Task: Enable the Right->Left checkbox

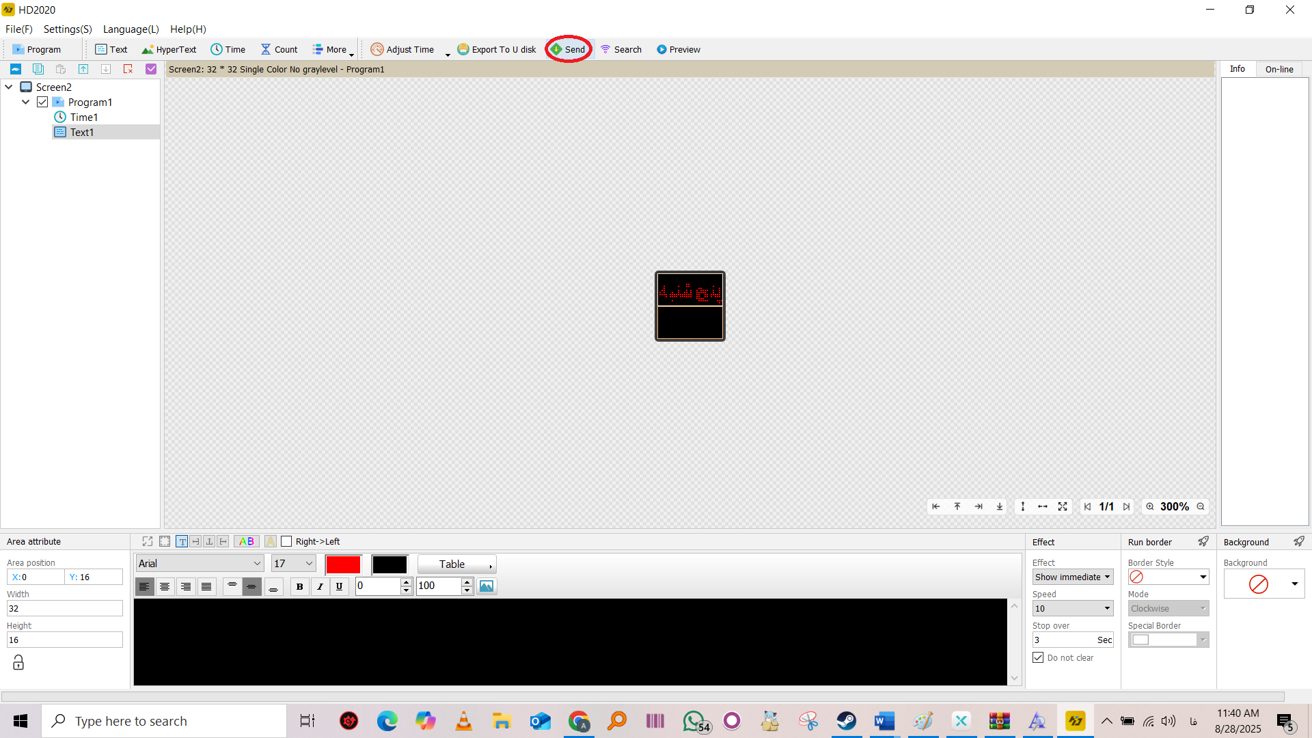Action: [x=287, y=541]
